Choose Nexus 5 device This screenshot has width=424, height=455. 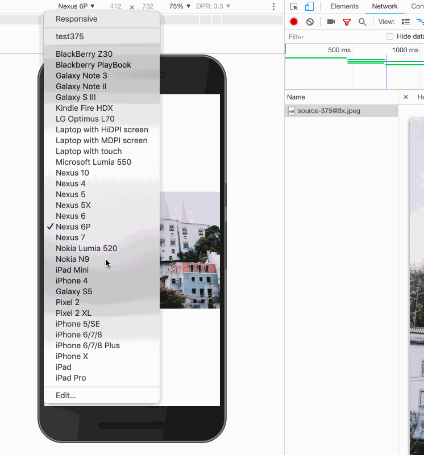coord(102,194)
